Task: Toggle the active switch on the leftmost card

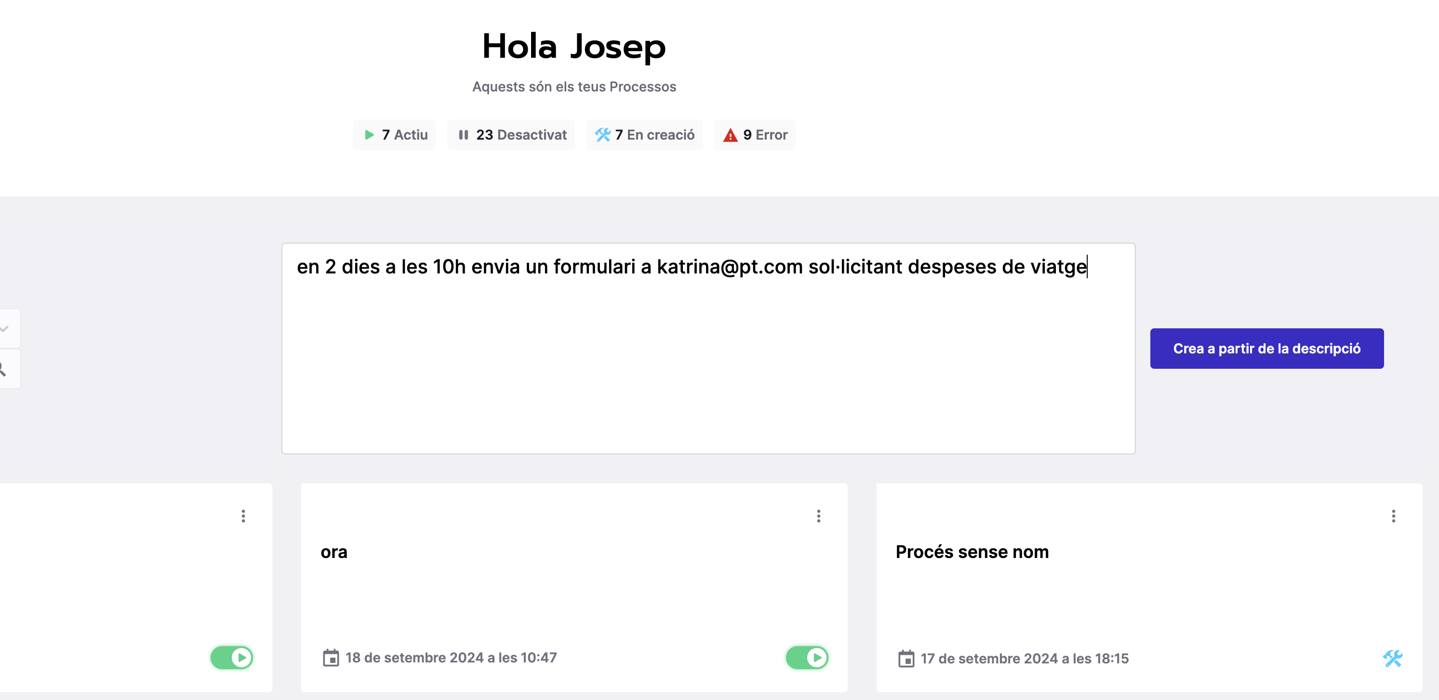Action: pyautogui.click(x=232, y=658)
